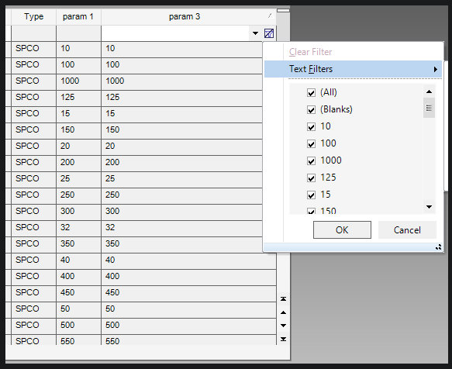Uncheck the 1000 filter value
Screen dimensions: 452x369
(311, 161)
